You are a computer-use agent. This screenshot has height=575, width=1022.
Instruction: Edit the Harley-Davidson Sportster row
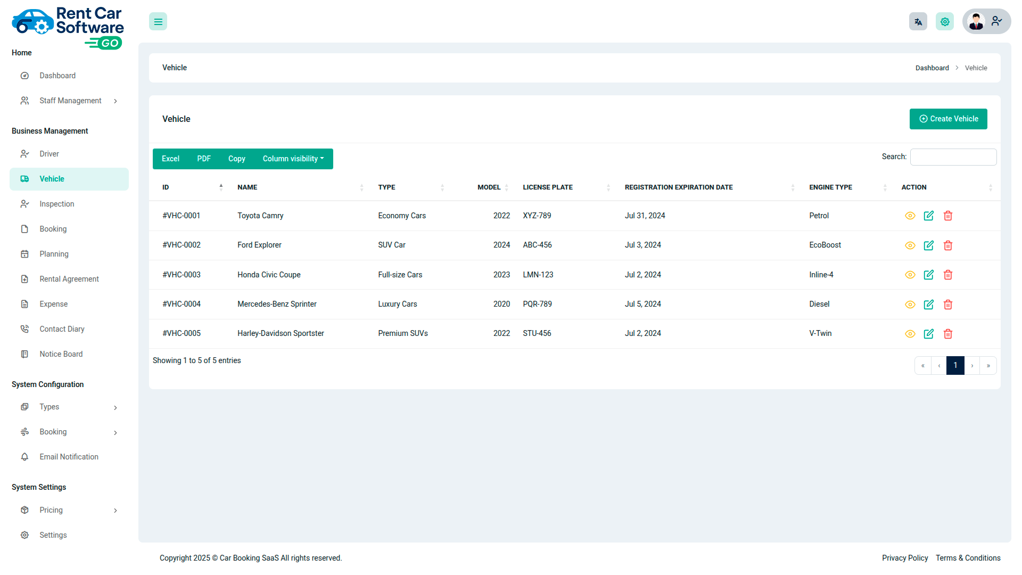coord(929,334)
